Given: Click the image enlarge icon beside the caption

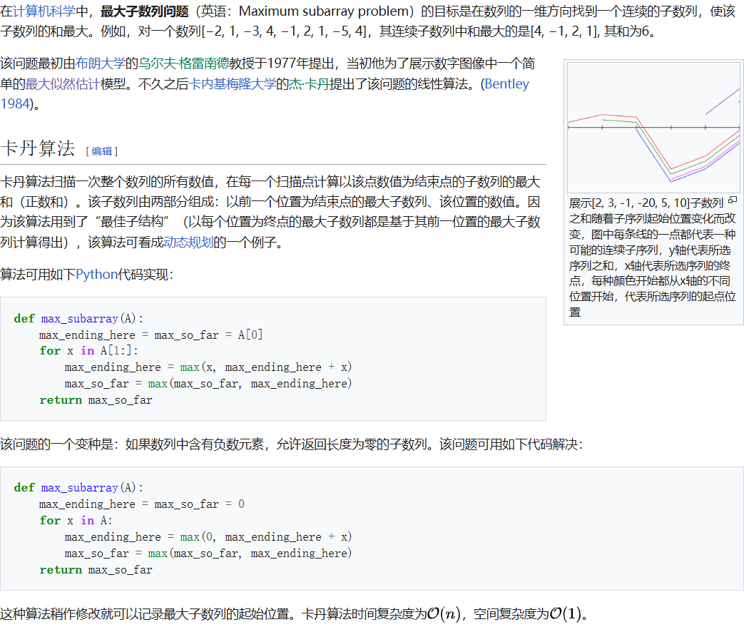Looking at the screenshot, I should coord(733,200).
